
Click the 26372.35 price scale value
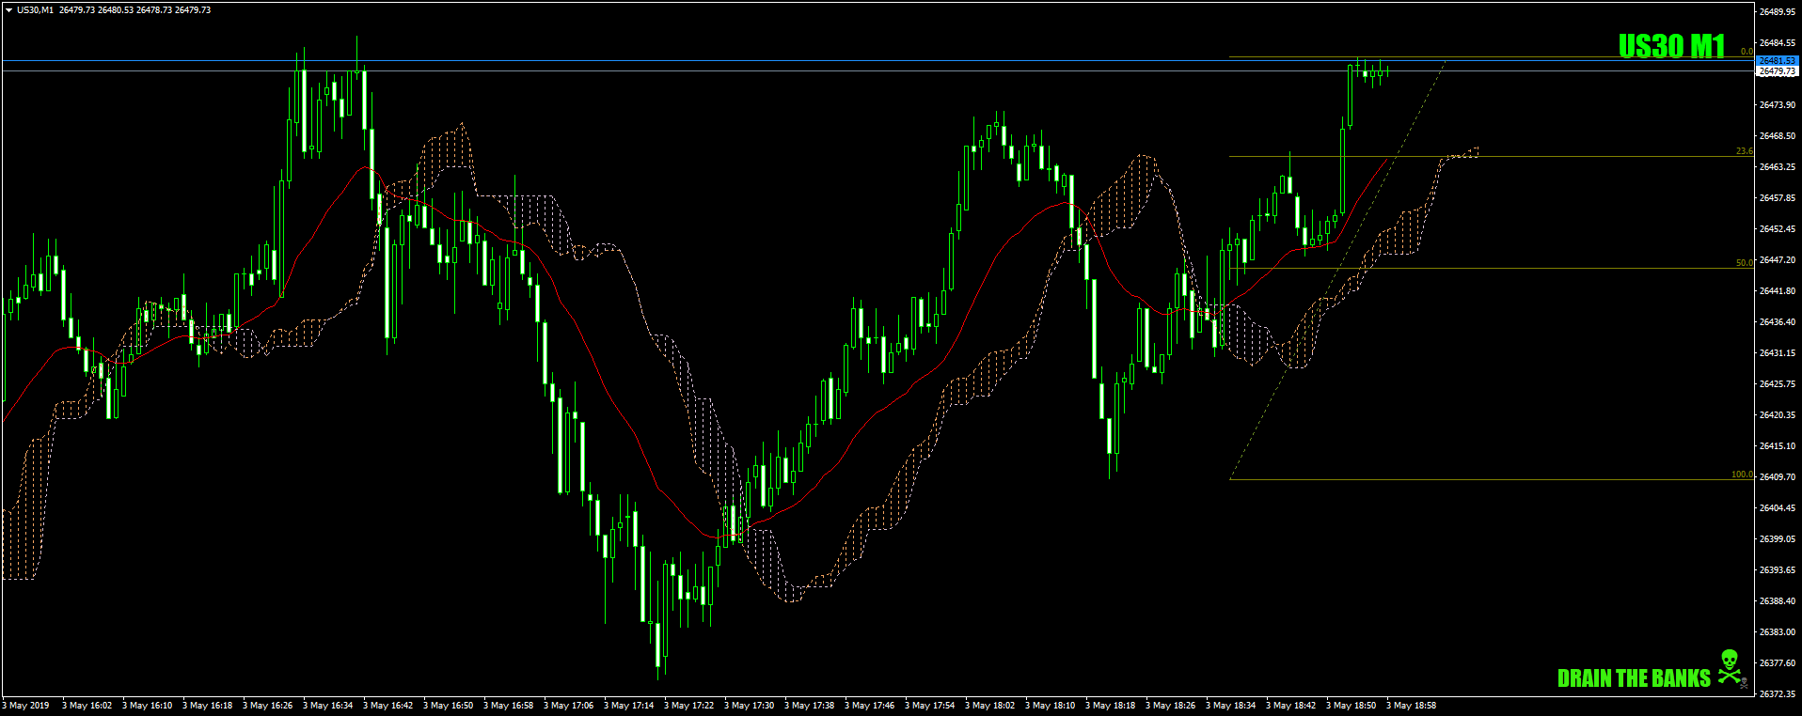1778,694
